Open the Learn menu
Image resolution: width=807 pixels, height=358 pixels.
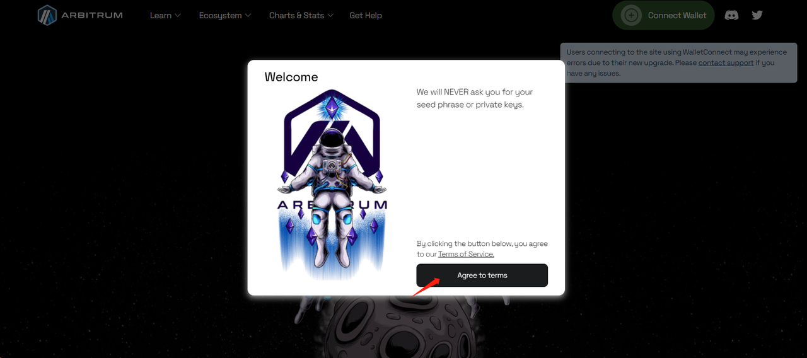pyautogui.click(x=161, y=15)
